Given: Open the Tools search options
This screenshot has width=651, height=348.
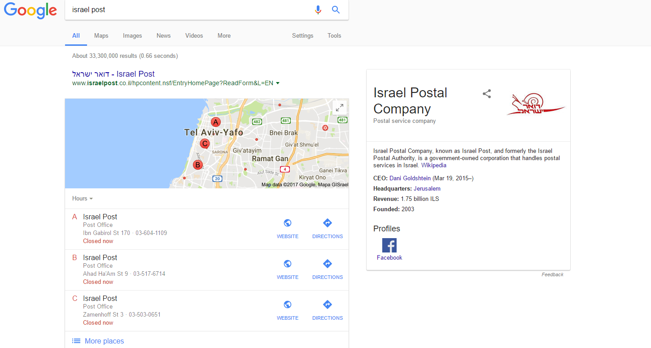Looking at the screenshot, I should [334, 36].
